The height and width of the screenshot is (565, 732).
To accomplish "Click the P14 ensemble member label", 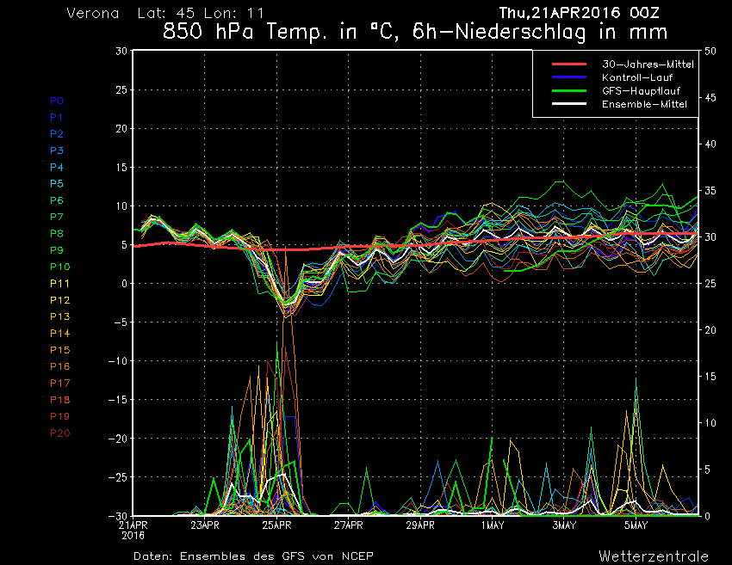I will (x=59, y=334).
